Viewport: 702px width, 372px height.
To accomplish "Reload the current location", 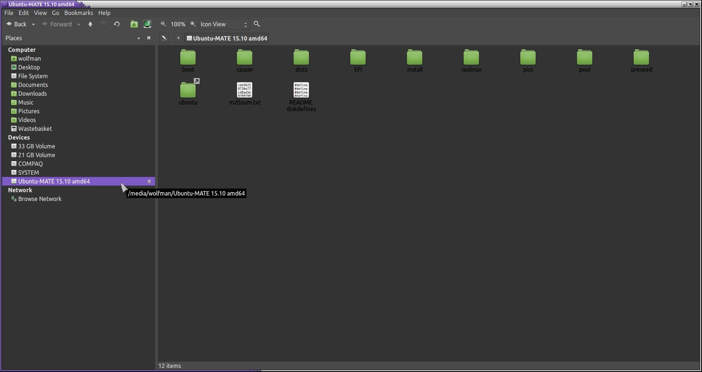I will [117, 24].
